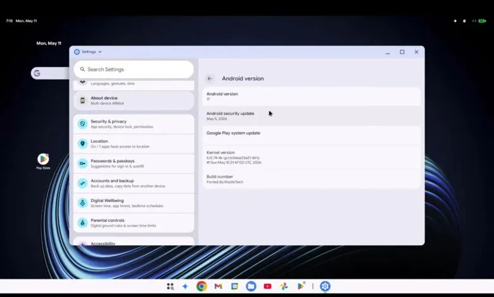Open Parental controls settings
This screenshot has width=494, height=297.
[134, 223]
